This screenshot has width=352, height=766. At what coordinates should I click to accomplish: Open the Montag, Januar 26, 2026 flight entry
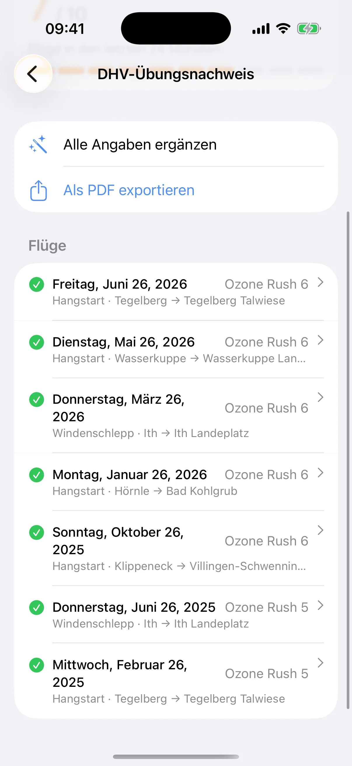(x=176, y=482)
